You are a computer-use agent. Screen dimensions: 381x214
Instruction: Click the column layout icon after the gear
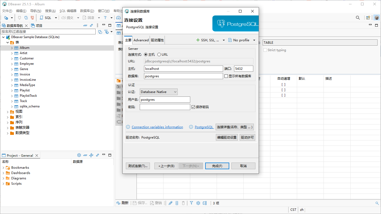pyautogui.click(x=205, y=203)
